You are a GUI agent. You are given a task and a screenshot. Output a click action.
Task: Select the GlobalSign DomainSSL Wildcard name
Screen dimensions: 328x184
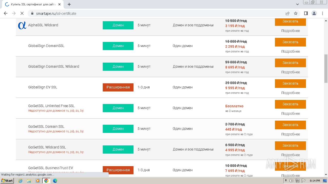tap(54, 66)
